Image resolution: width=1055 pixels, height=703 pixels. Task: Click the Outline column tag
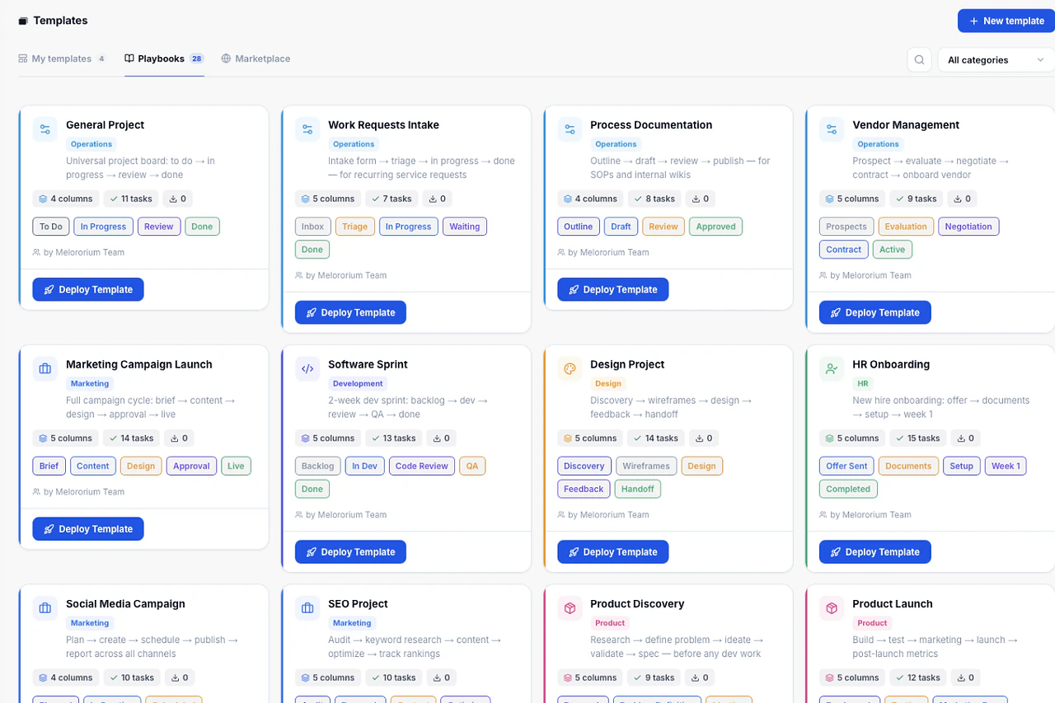[579, 227]
